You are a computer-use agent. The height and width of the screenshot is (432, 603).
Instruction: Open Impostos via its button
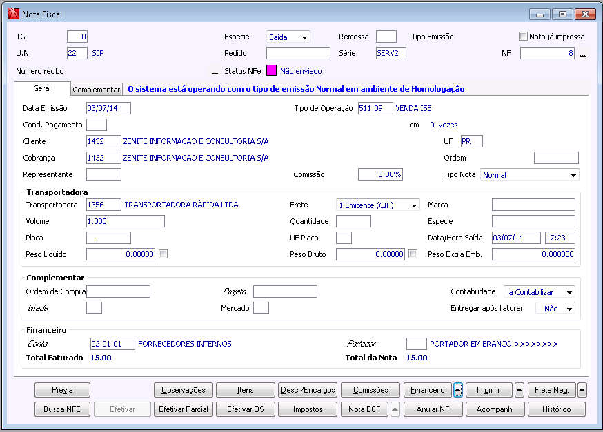308,409
